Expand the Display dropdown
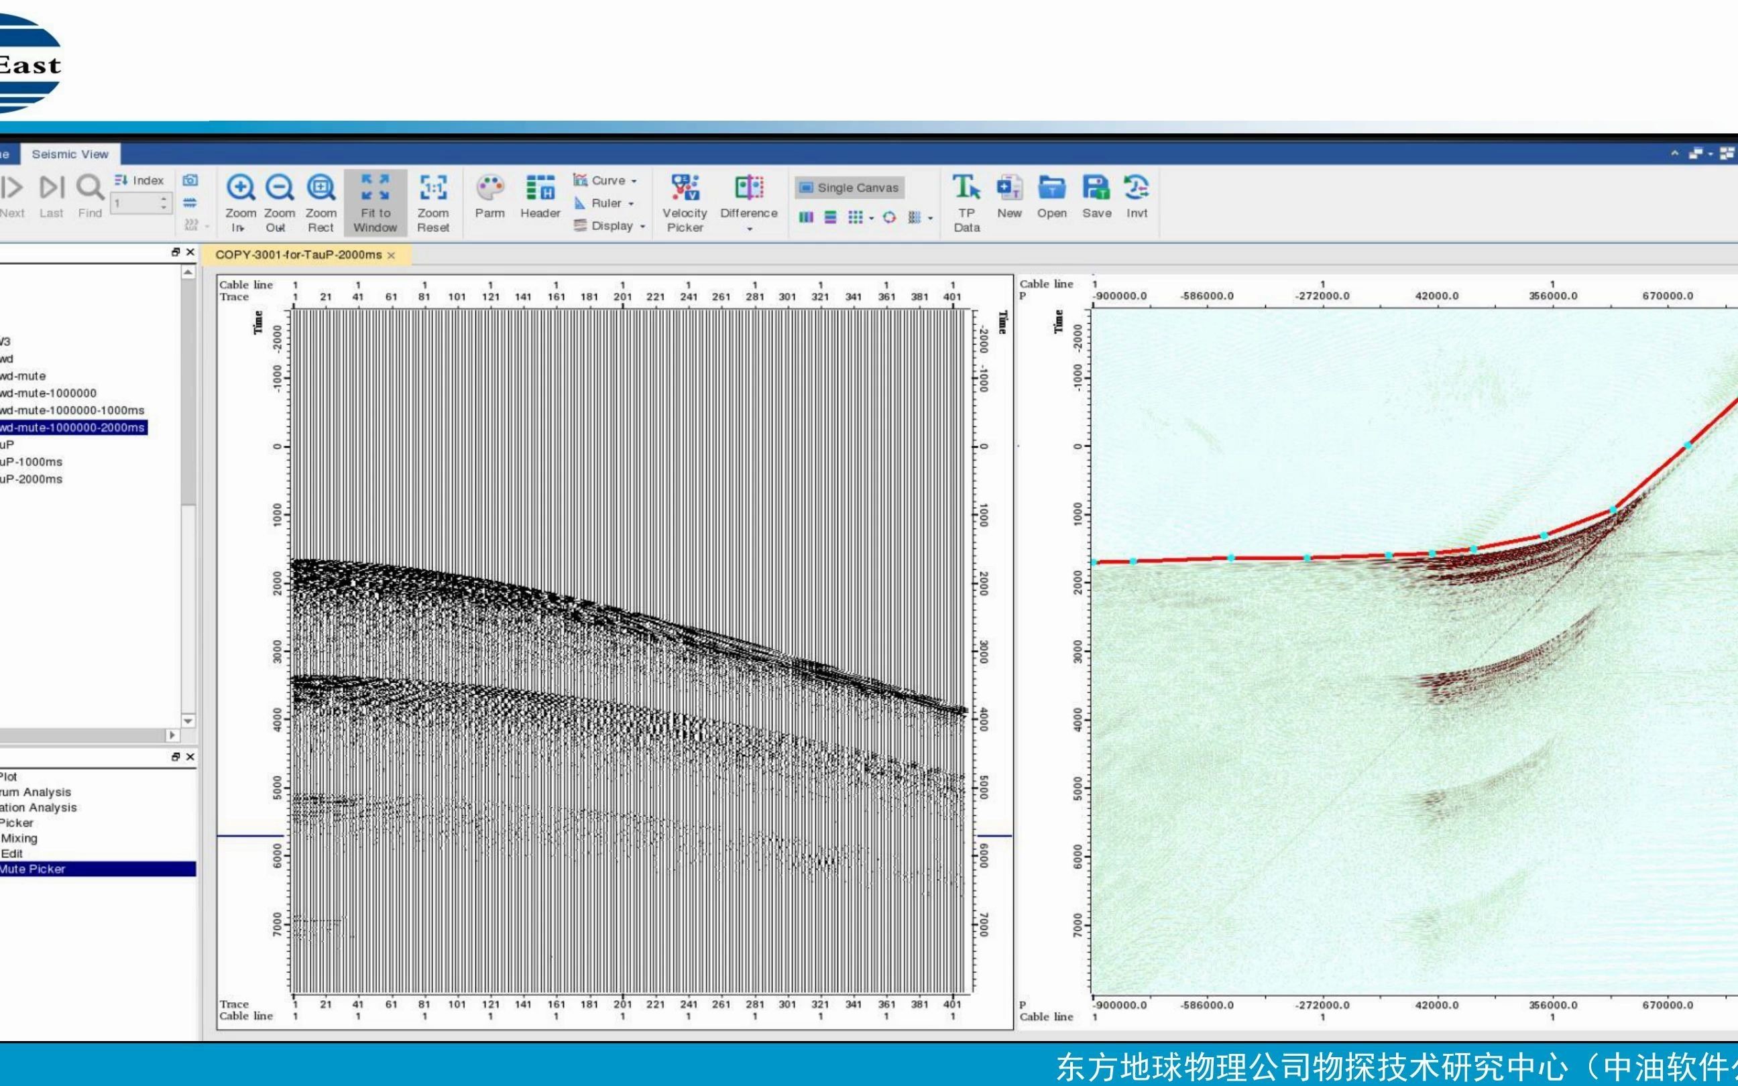Image resolution: width=1738 pixels, height=1086 pixels. pos(642,227)
